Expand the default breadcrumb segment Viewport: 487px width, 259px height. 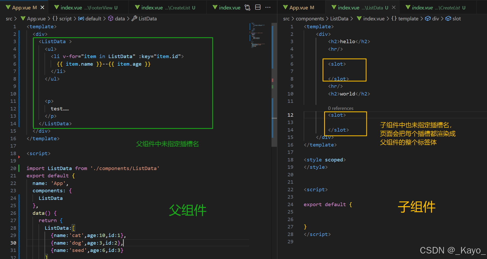coord(90,19)
